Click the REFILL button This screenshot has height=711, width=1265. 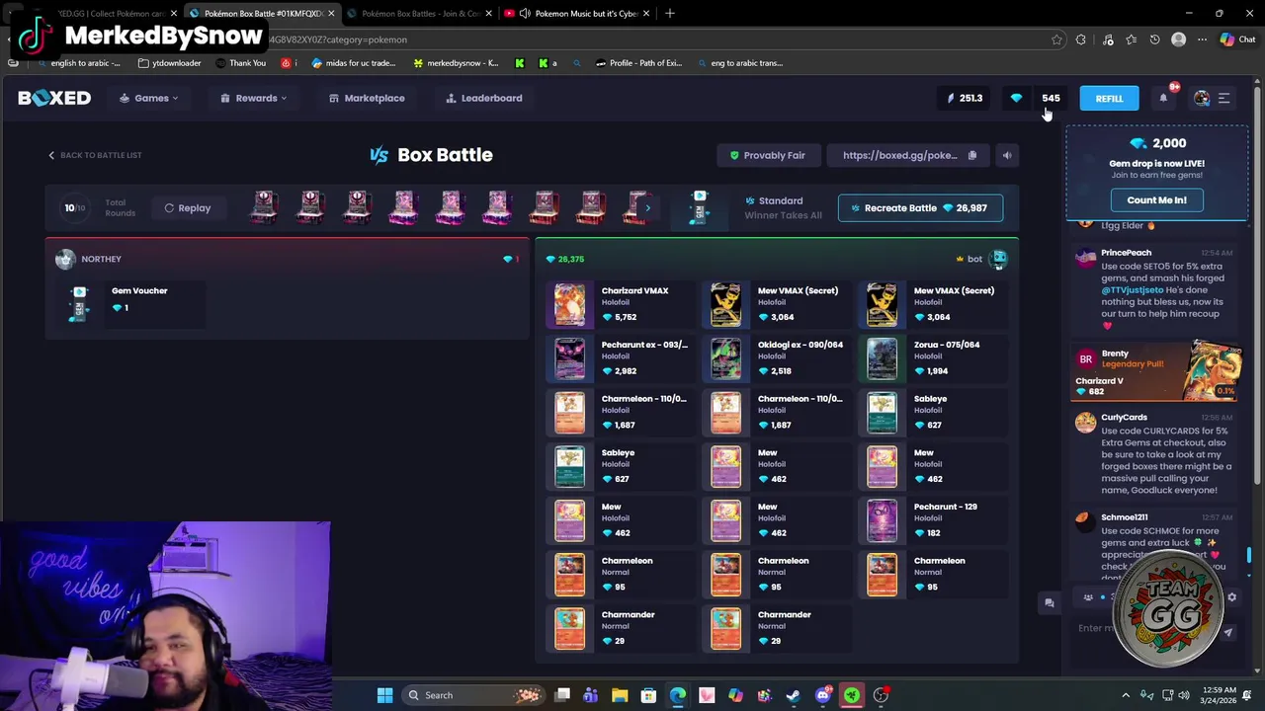tap(1109, 98)
